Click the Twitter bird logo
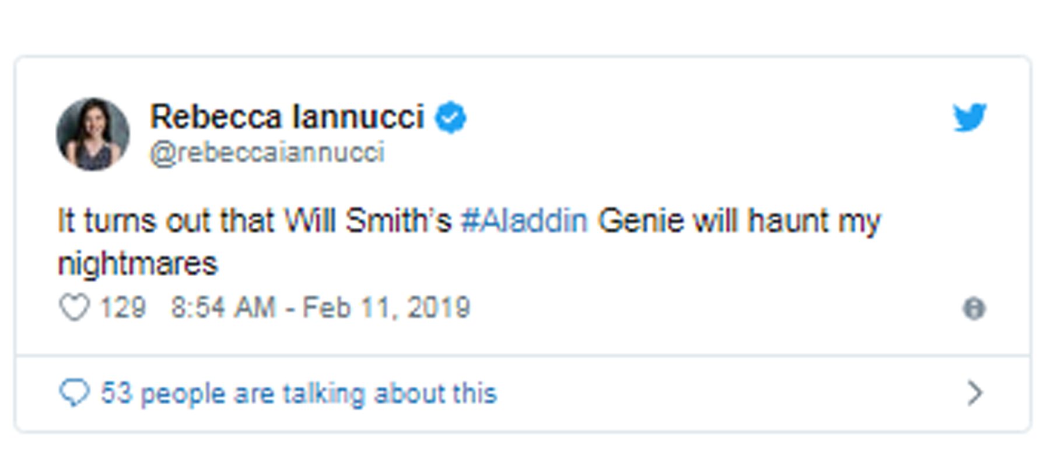 (969, 118)
